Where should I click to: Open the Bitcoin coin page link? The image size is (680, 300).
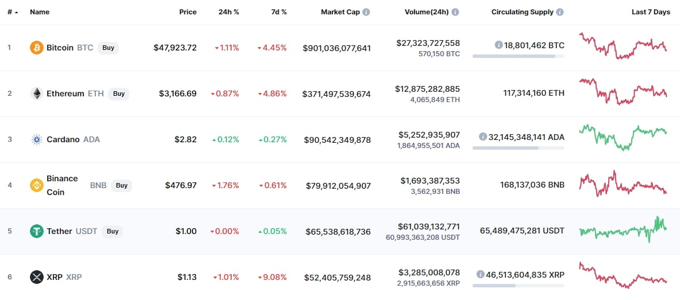(60, 48)
